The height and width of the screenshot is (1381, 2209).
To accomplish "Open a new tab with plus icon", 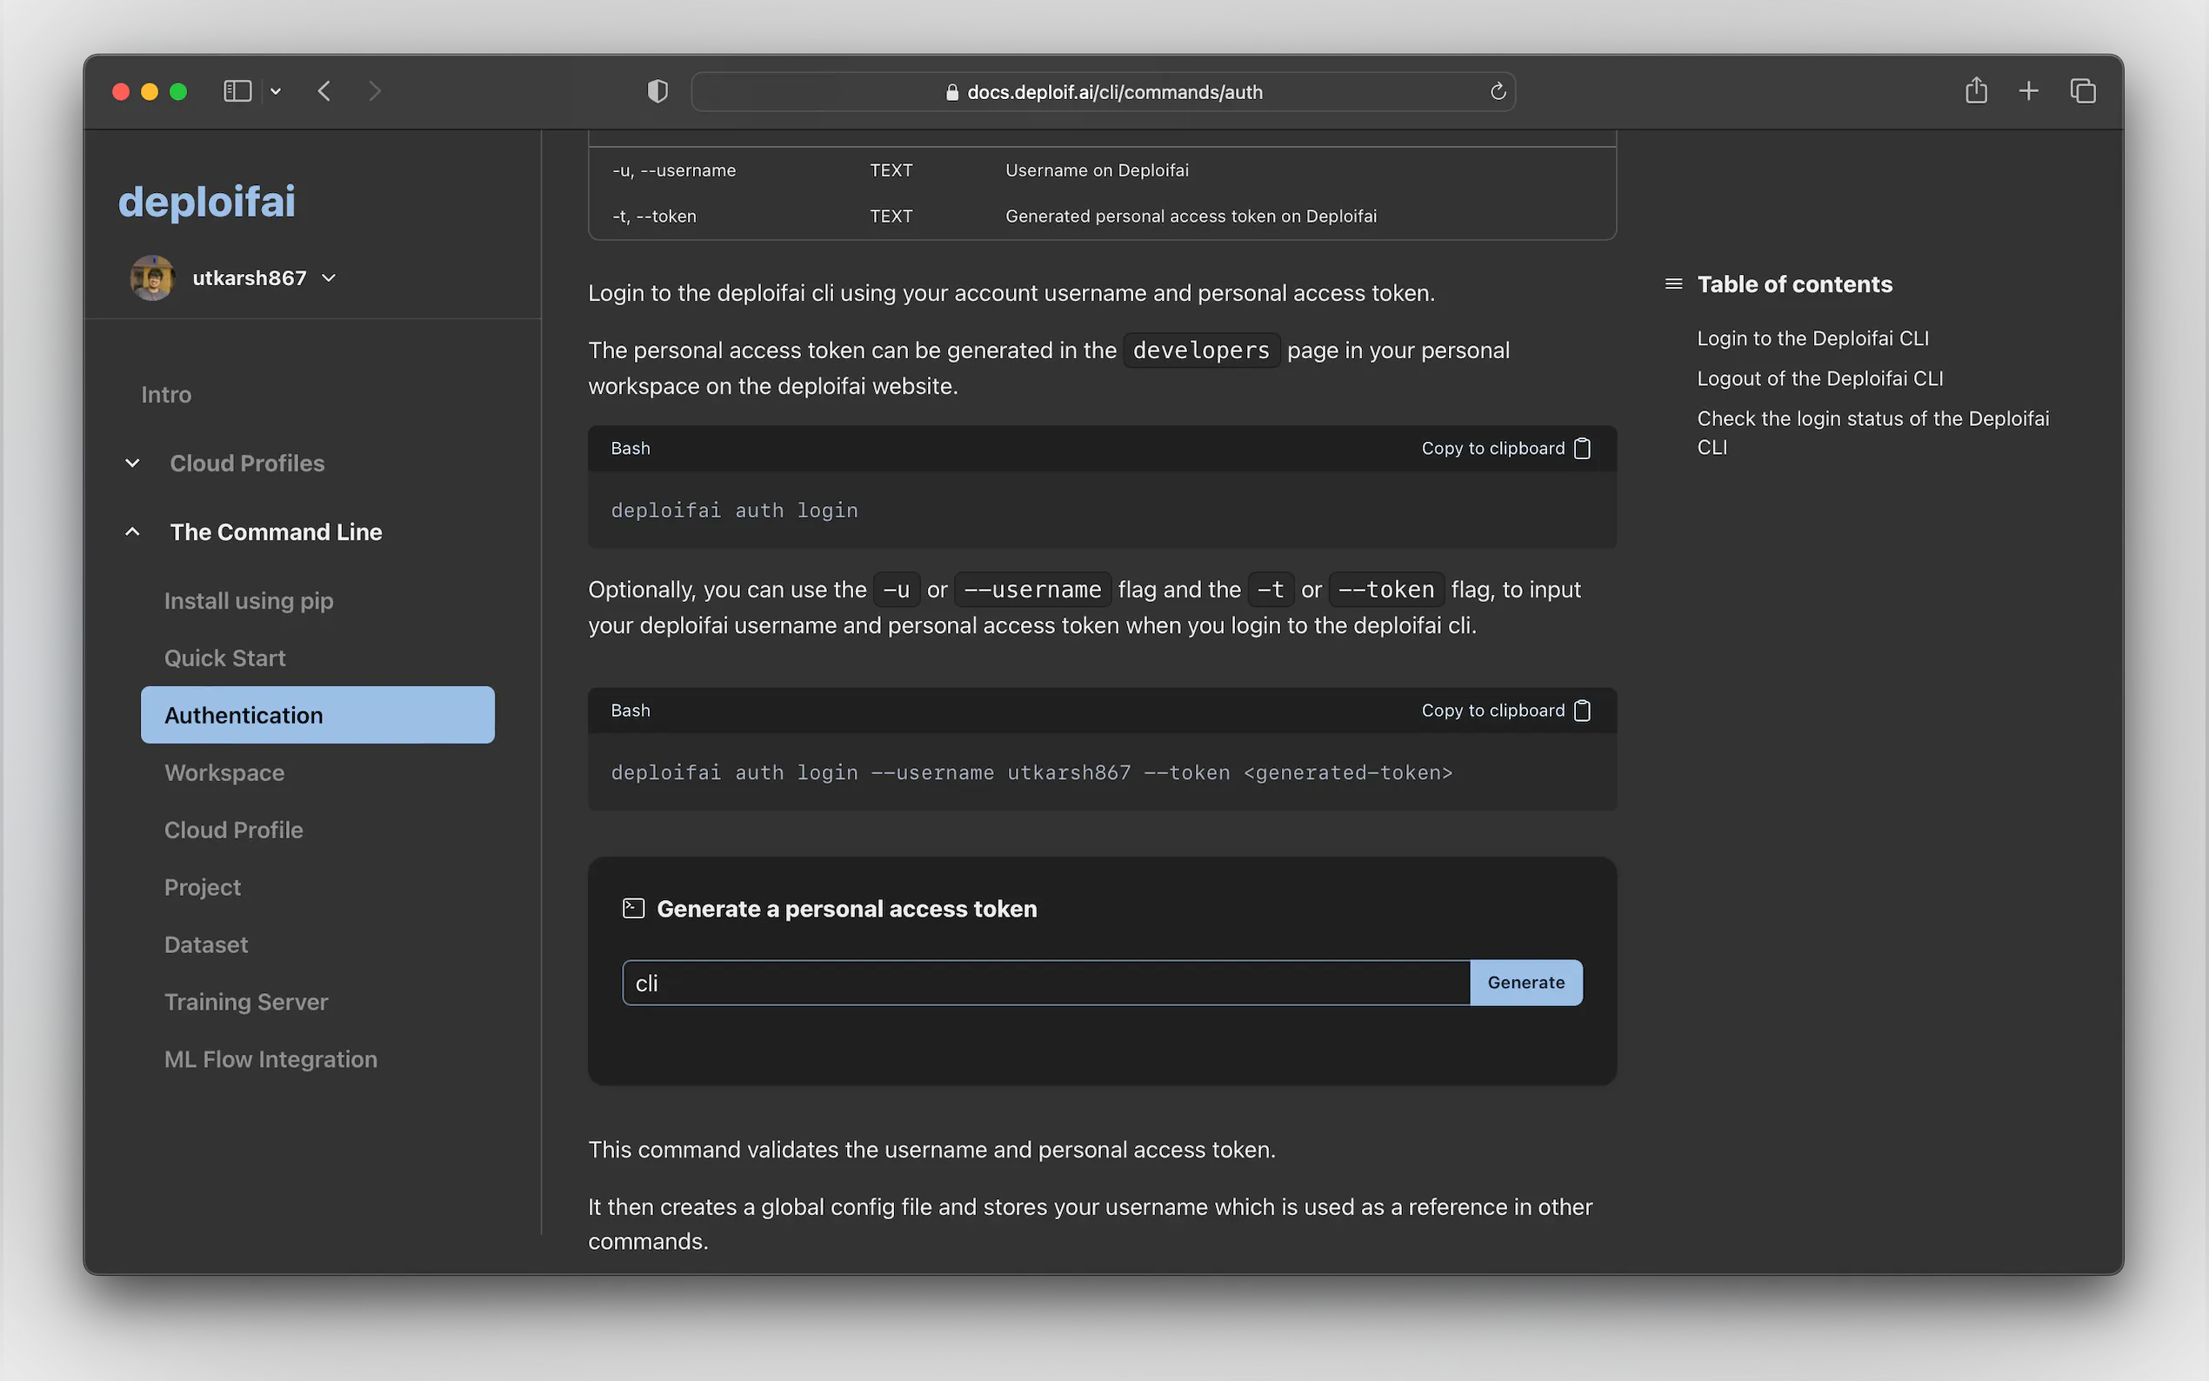I will tap(2028, 91).
